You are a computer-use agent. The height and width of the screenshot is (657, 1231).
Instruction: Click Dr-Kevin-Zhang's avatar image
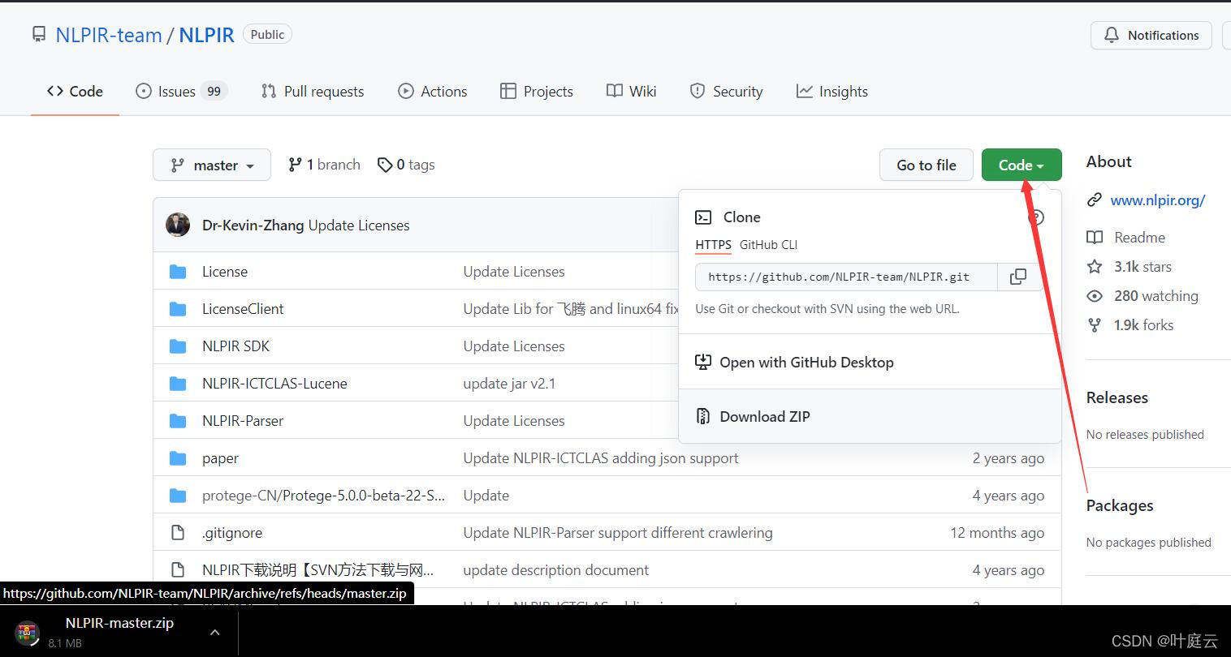point(178,225)
